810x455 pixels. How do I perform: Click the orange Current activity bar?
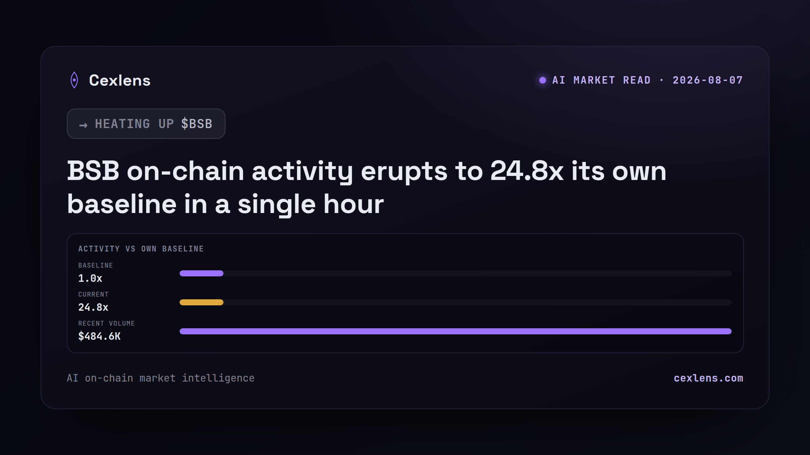pos(201,302)
